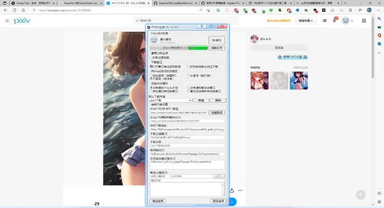This screenshot has width=384, height=208.
Task: Click the black square extension icon in the toolbar
Action: point(324,10)
